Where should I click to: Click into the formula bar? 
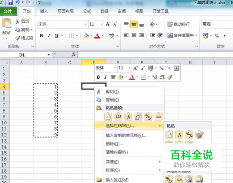pyautogui.click(x=155, y=54)
